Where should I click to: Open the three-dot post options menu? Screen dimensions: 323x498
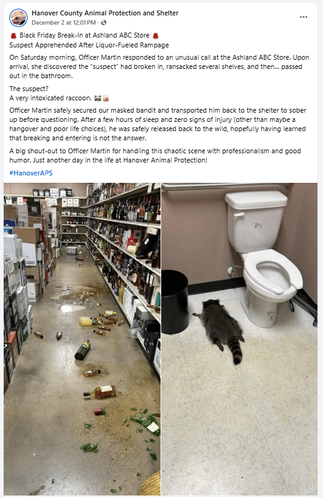point(303,17)
